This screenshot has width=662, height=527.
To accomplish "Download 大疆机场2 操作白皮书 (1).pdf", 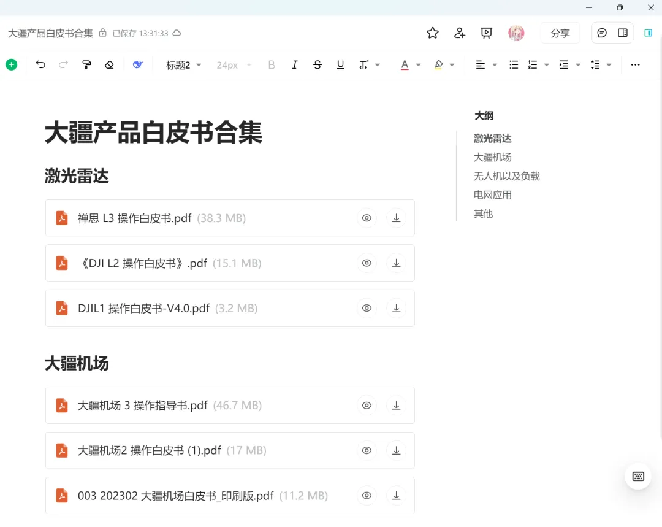I will 396,450.
